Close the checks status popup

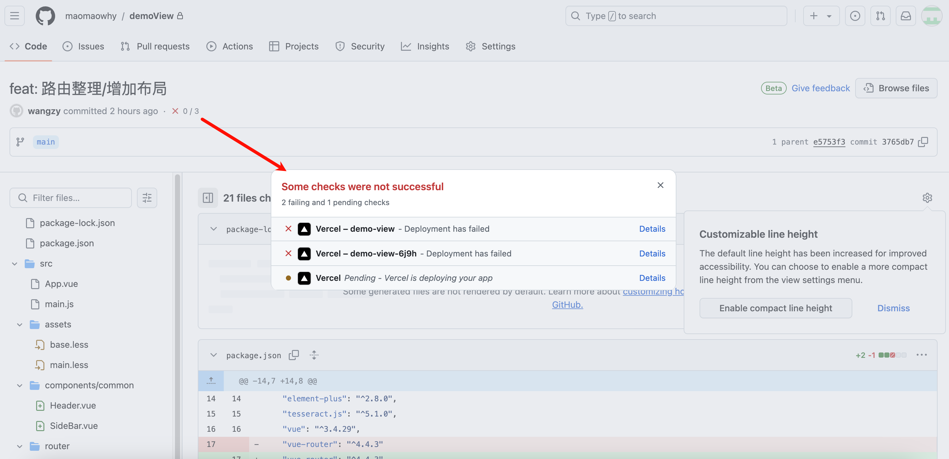(x=660, y=185)
